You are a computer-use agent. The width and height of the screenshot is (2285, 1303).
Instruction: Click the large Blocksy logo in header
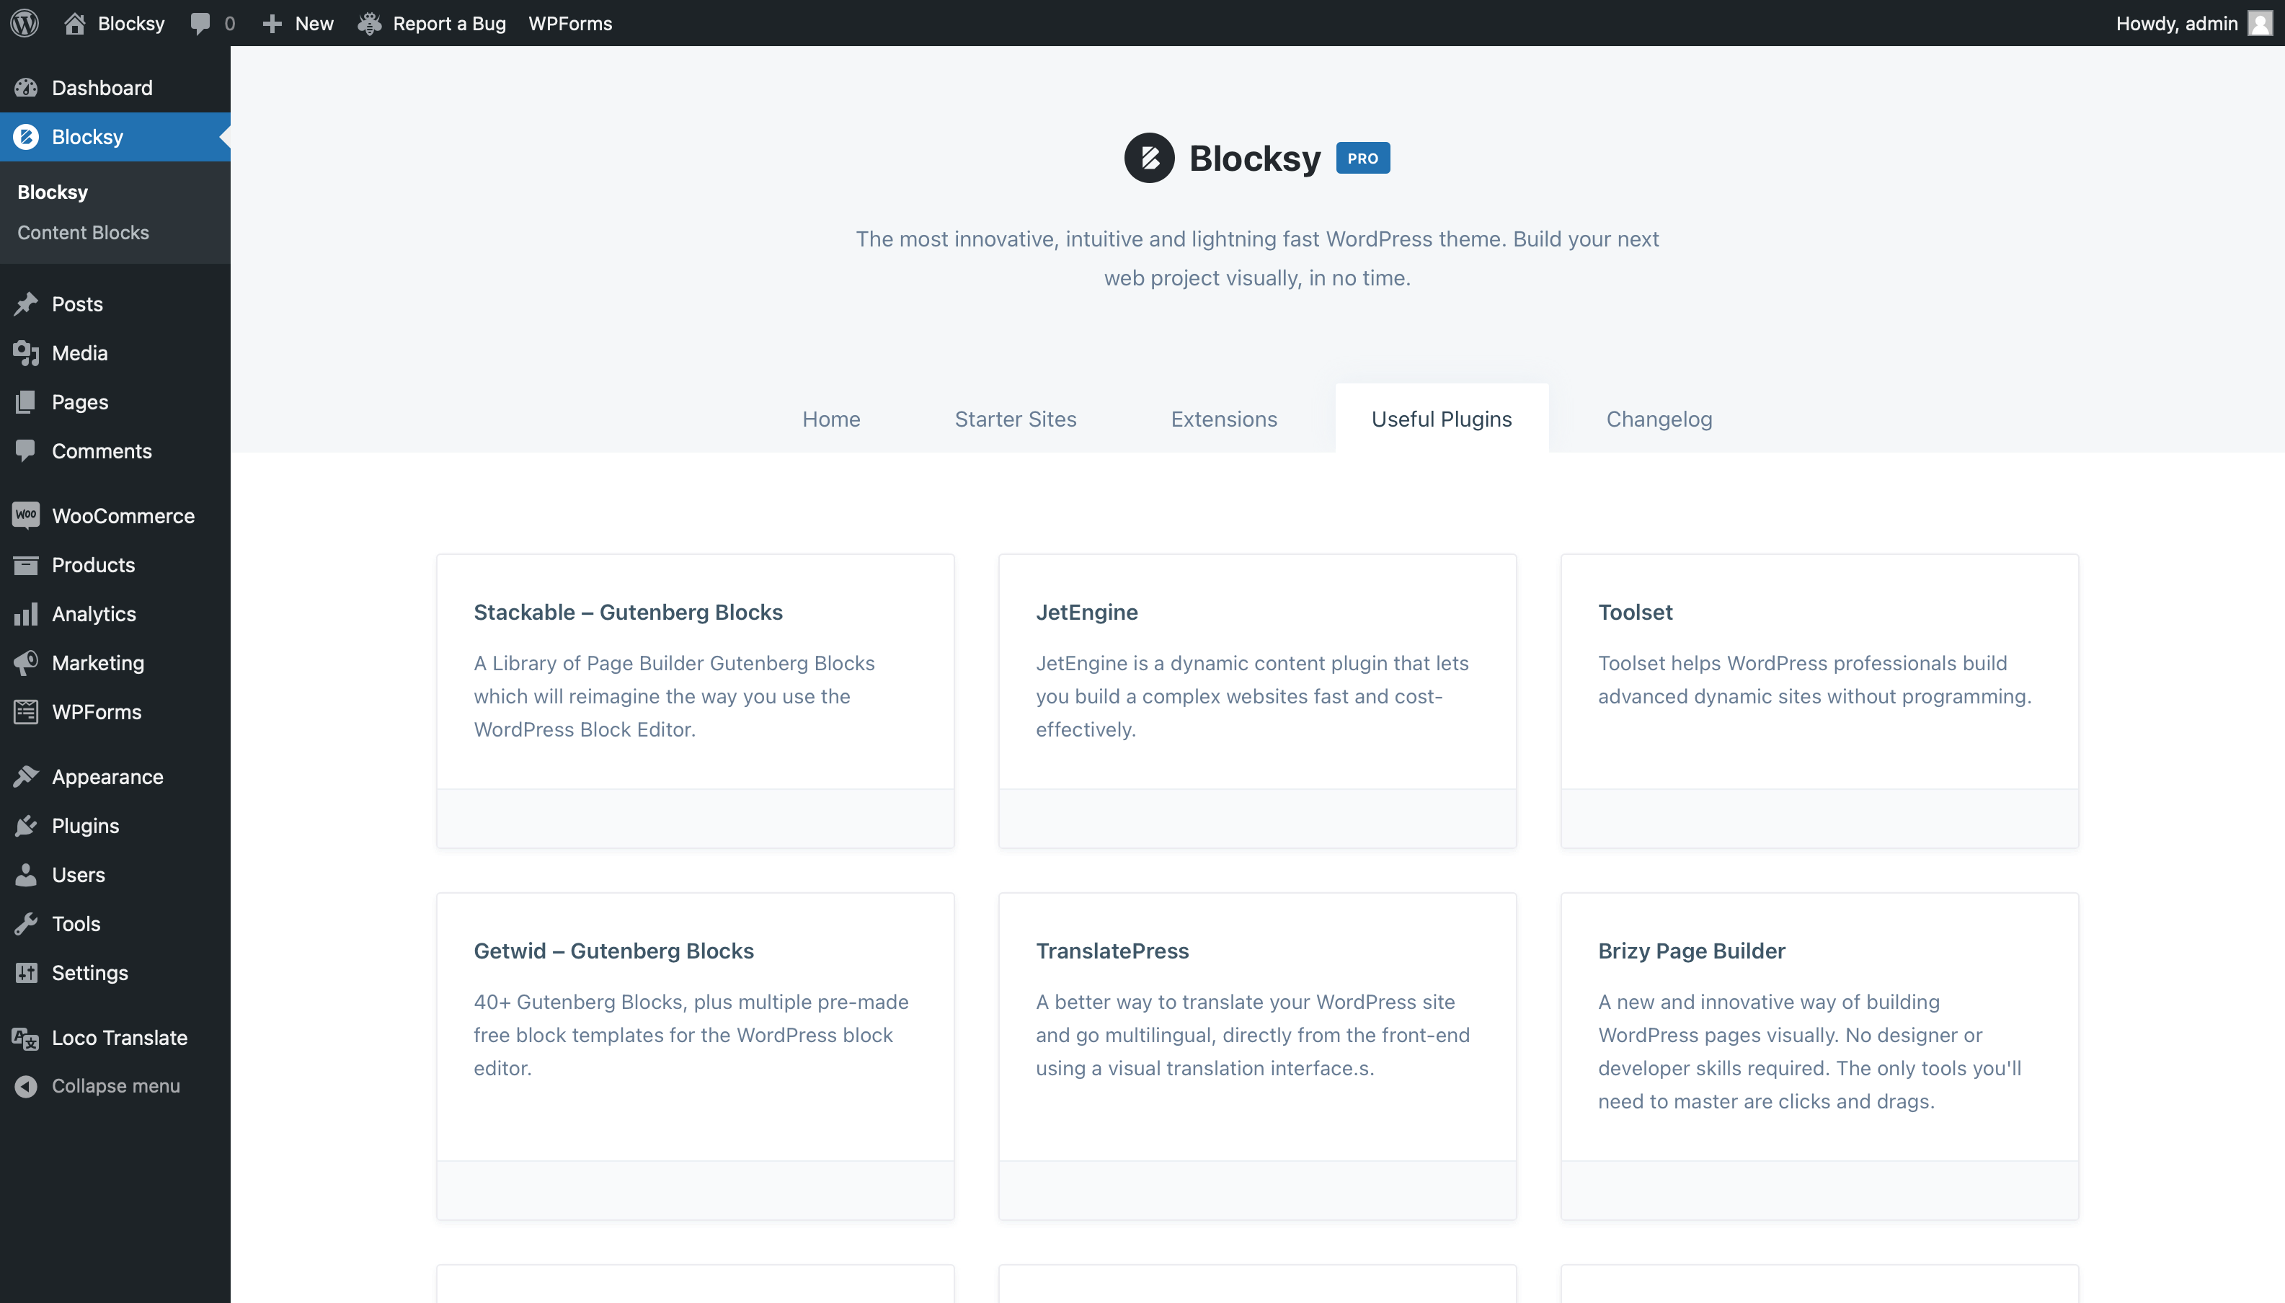(1149, 159)
